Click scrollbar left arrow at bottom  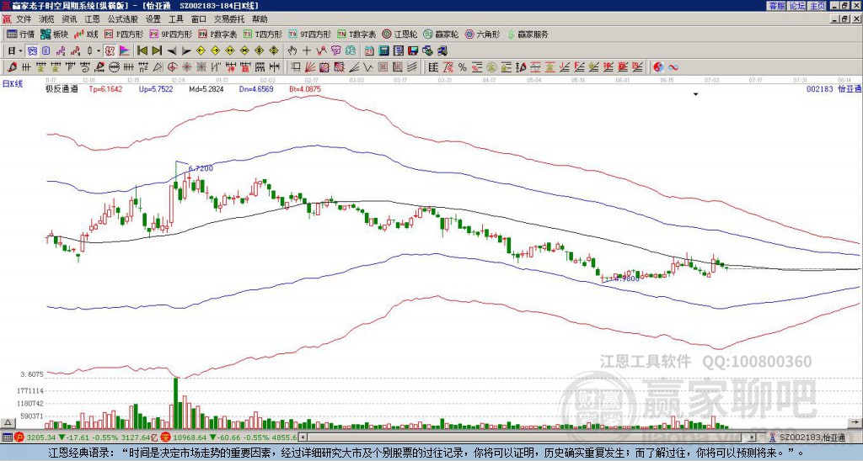tap(302, 437)
